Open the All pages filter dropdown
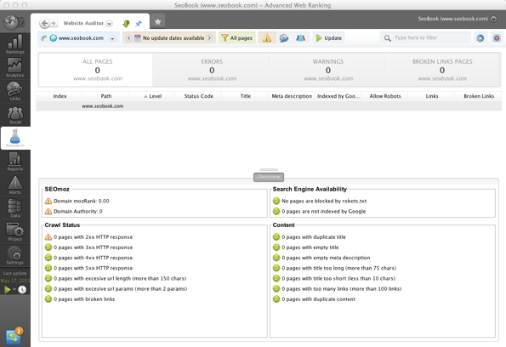 click(237, 38)
